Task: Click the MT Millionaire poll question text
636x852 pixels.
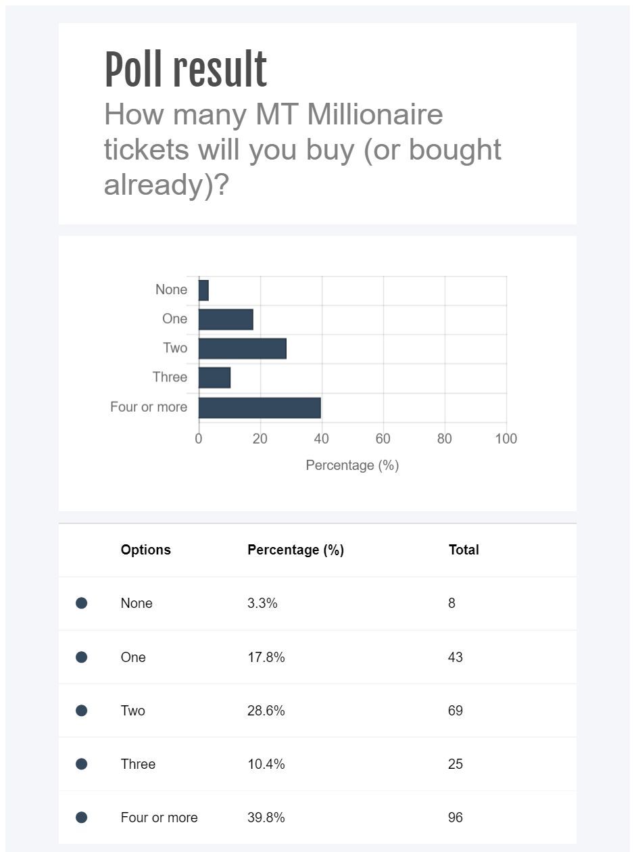Action: click(x=302, y=149)
